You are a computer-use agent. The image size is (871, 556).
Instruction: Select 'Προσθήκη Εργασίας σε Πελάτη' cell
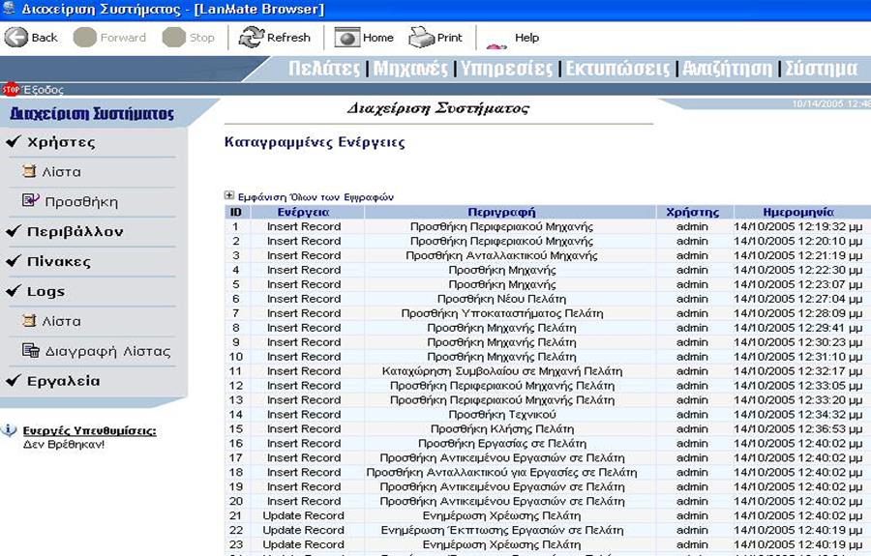tap(502, 443)
